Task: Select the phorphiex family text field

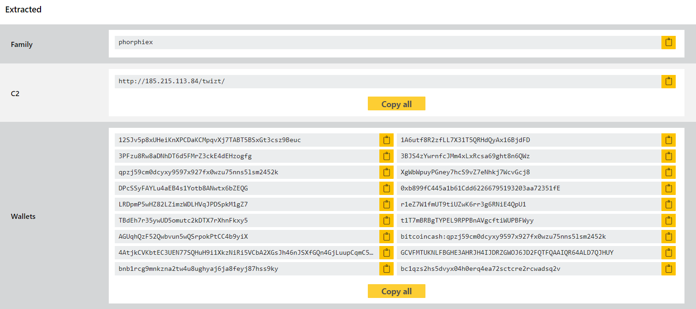Action: pos(388,42)
